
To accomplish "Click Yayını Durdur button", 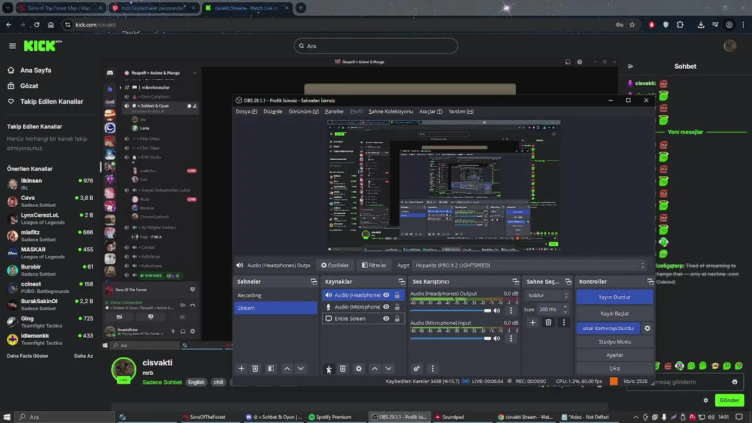I will [x=615, y=297].
